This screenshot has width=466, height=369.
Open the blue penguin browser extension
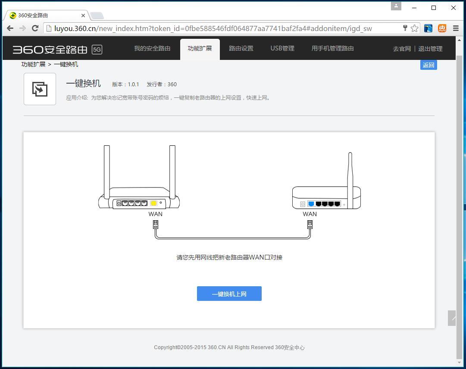click(x=428, y=28)
